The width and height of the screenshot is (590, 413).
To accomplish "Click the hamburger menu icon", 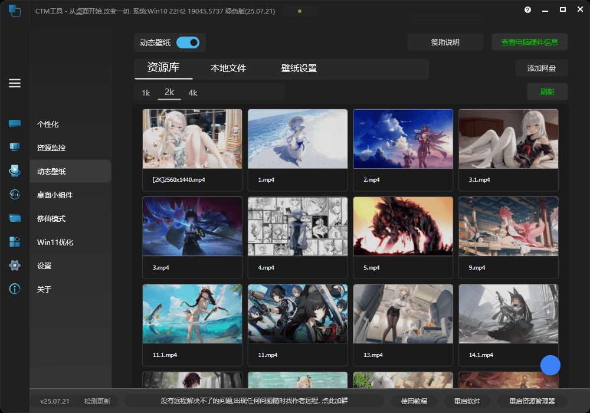I will click(x=15, y=83).
